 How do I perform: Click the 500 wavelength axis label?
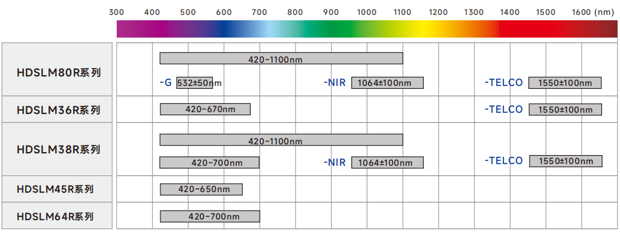pyautogui.click(x=188, y=12)
